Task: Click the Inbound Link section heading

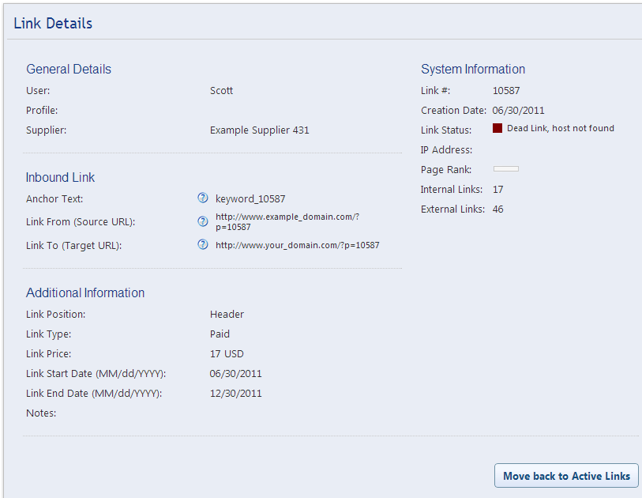Action: tap(61, 178)
